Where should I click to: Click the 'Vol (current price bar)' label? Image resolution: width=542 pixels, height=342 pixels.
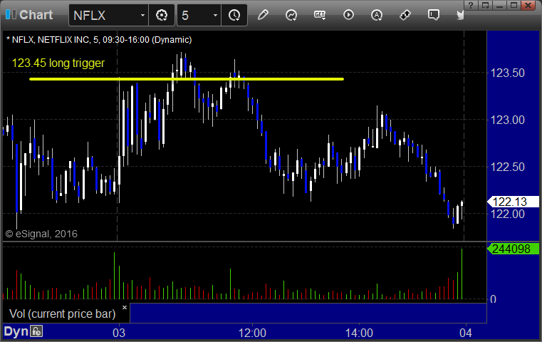62,313
